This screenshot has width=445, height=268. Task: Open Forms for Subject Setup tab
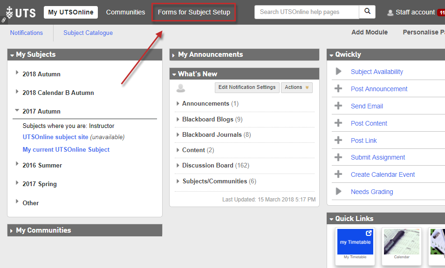click(194, 12)
